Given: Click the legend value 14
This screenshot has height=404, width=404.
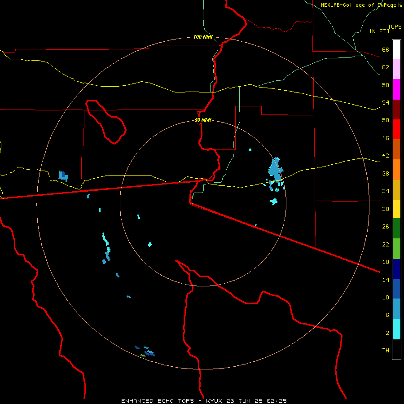Looking at the screenshot, I should (386, 280).
